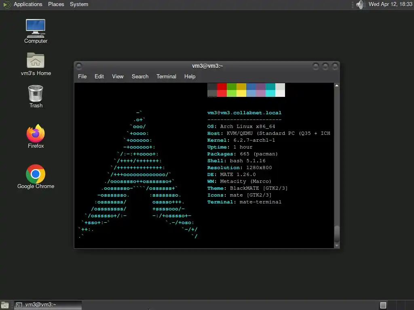Click the Theme: BlackMATE [GTK2/3] line
Image resolution: width=414 pixels, height=310 pixels.
[247, 188]
